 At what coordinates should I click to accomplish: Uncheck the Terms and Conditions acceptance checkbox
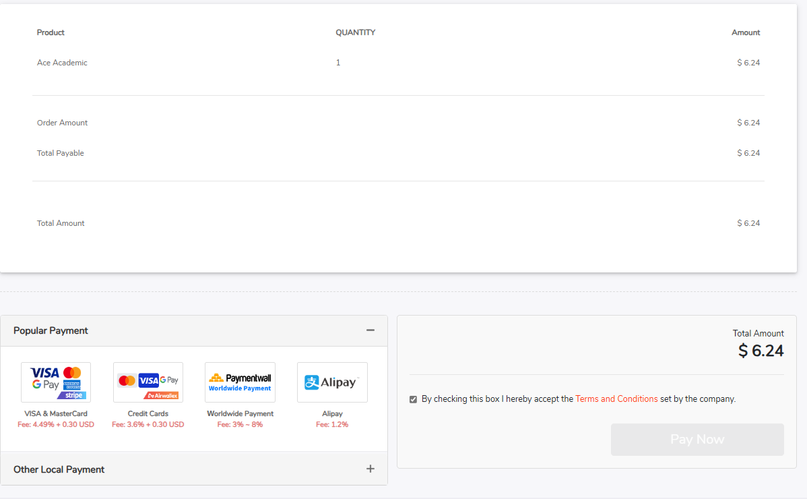[413, 399]
